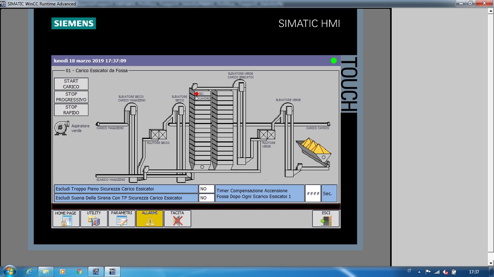494x277 pixels.
Task: Switch to TIA Portal V14 taskbar item
Action: click(95, 272)
